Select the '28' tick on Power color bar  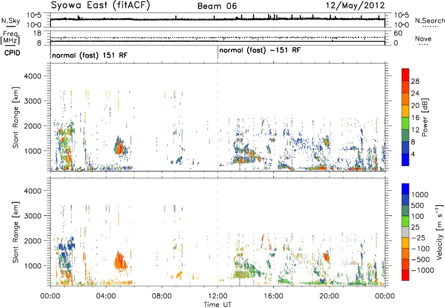pos(415,81)
